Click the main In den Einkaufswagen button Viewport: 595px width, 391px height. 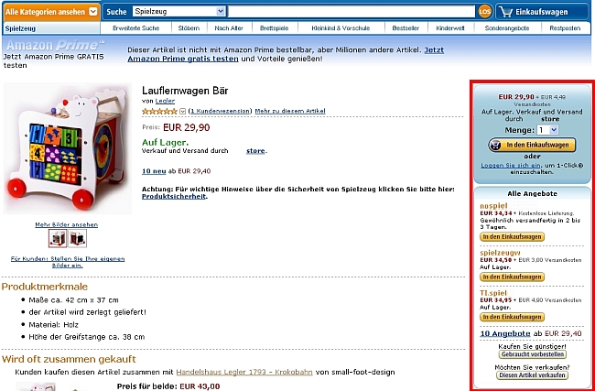click(532, 145)
